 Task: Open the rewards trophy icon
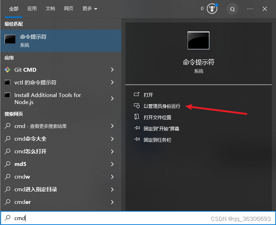click(212, 9)
